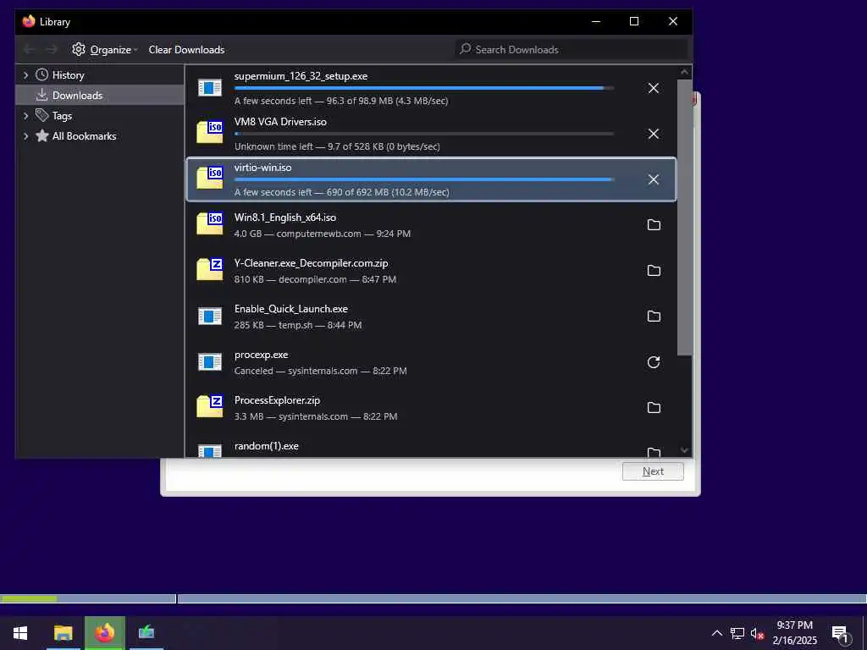Image resolution: width=867 pixels, height=650 pixels.
Task: Open the third taskbar app with monitor icon
Action: pyautogui.click(x=146, y=633)
